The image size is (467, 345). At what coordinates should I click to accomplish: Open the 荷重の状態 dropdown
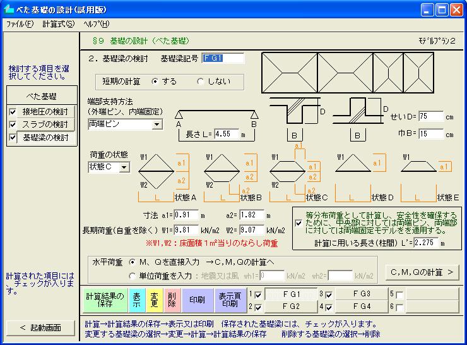[124, 167]
